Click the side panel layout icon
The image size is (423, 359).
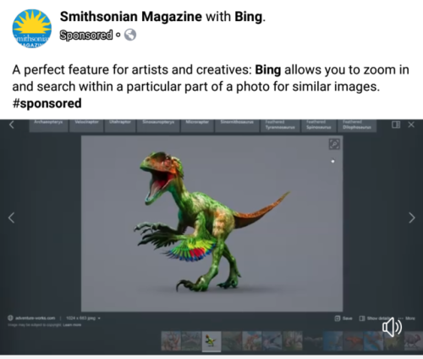pyautogui.click(x=396, y=124)
